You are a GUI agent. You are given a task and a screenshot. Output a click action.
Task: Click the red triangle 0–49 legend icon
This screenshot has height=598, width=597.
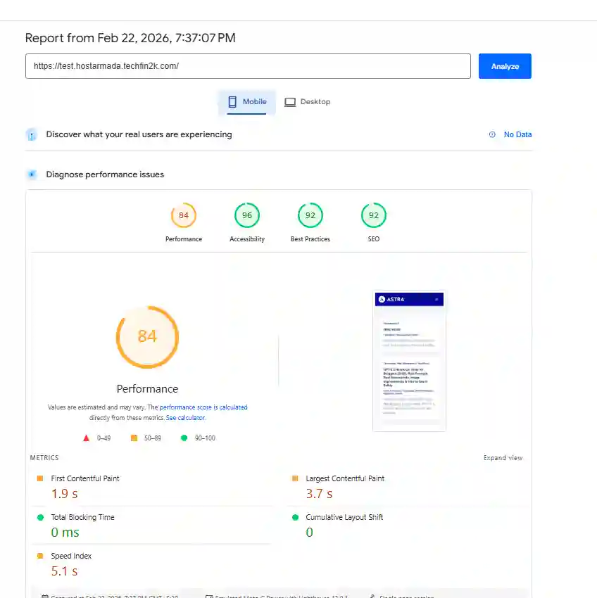pos(87,438)
